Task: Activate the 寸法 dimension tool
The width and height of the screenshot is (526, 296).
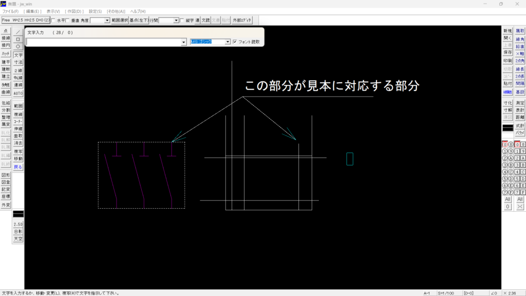Action: [x=18, y=62]
